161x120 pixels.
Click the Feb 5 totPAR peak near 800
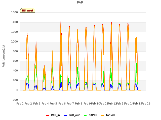(52, 51)
